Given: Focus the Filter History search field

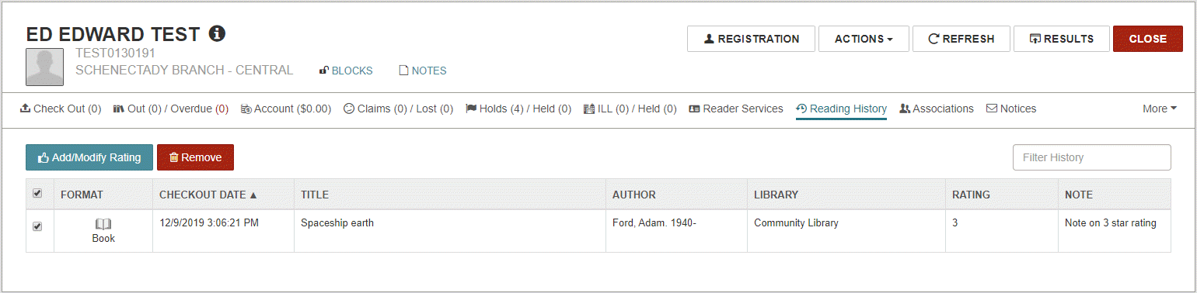Looking at the screenshot, I should (1092, 157).
